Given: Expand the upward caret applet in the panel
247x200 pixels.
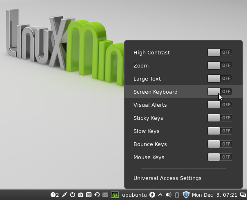Looking at the screenshot, I should click(160, 195).
